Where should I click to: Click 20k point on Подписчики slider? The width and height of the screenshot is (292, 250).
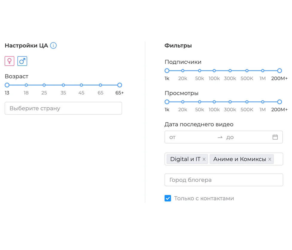pos(183,71)
